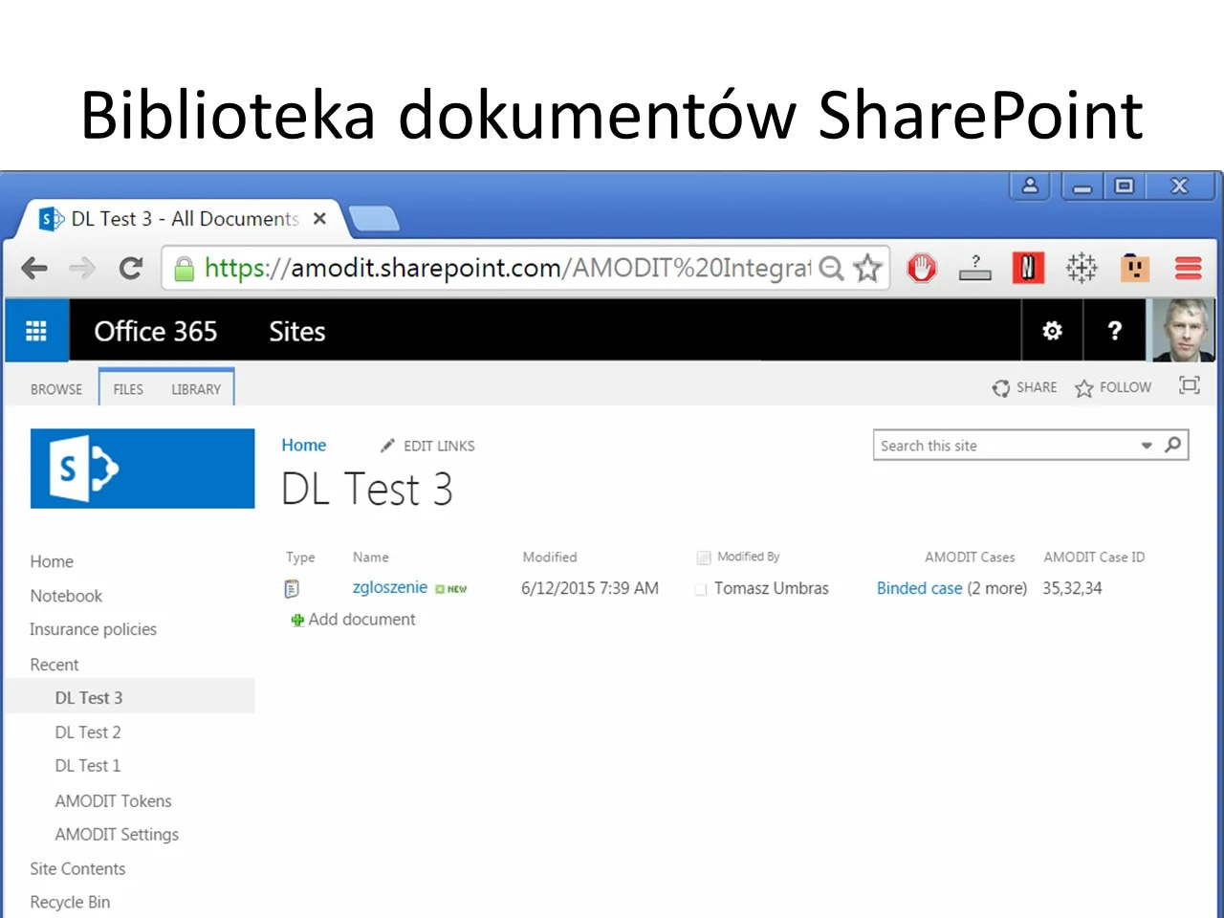Click the Office 365 label

click(x=156, y=331)
